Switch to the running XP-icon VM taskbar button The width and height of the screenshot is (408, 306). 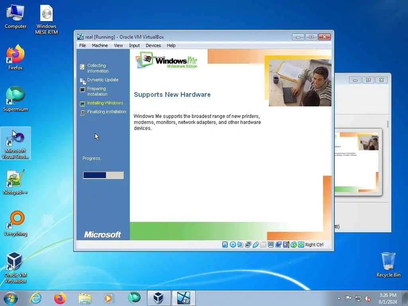183,298
